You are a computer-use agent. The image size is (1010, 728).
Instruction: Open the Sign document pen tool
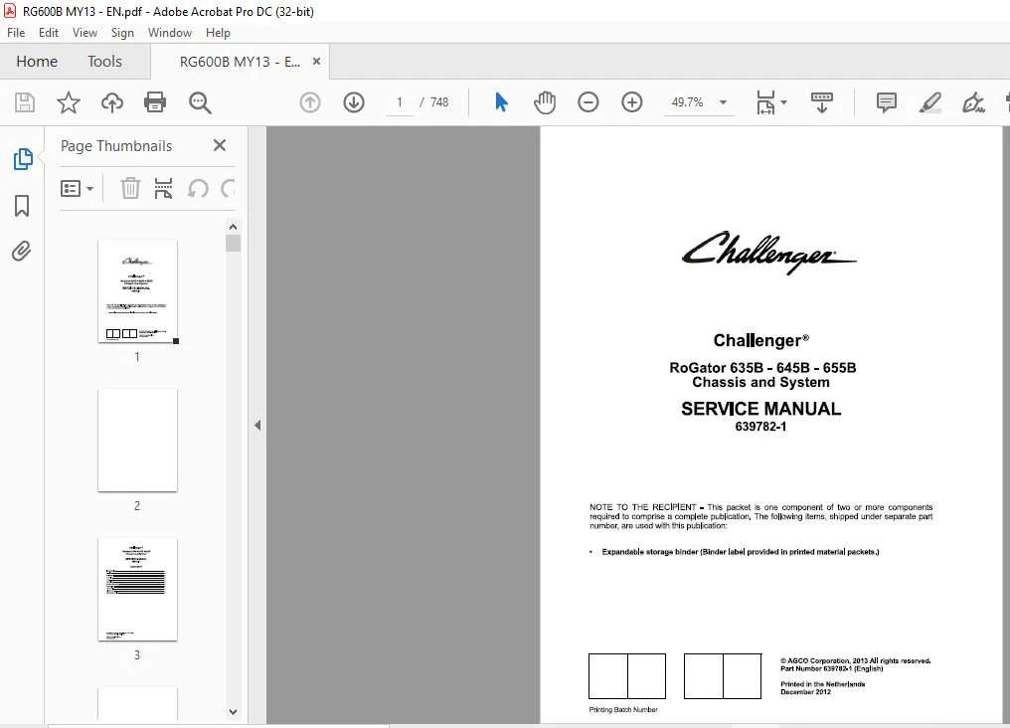973,102
